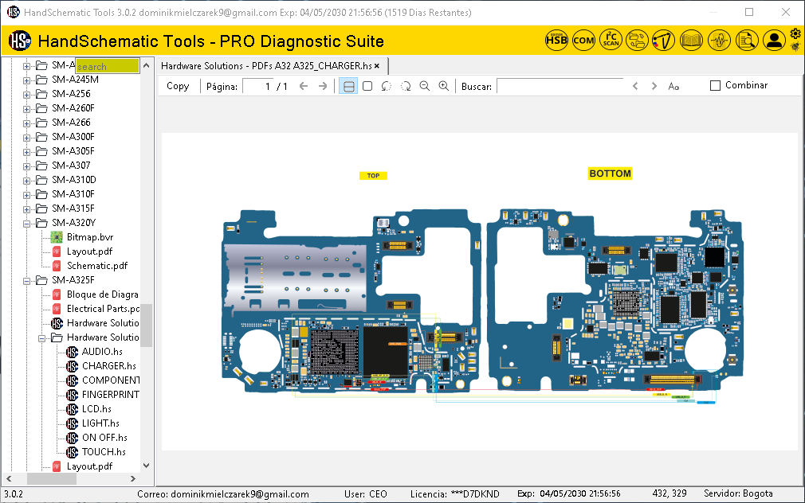
Task: Go to the previous page arrow
Action: (304, 86)
